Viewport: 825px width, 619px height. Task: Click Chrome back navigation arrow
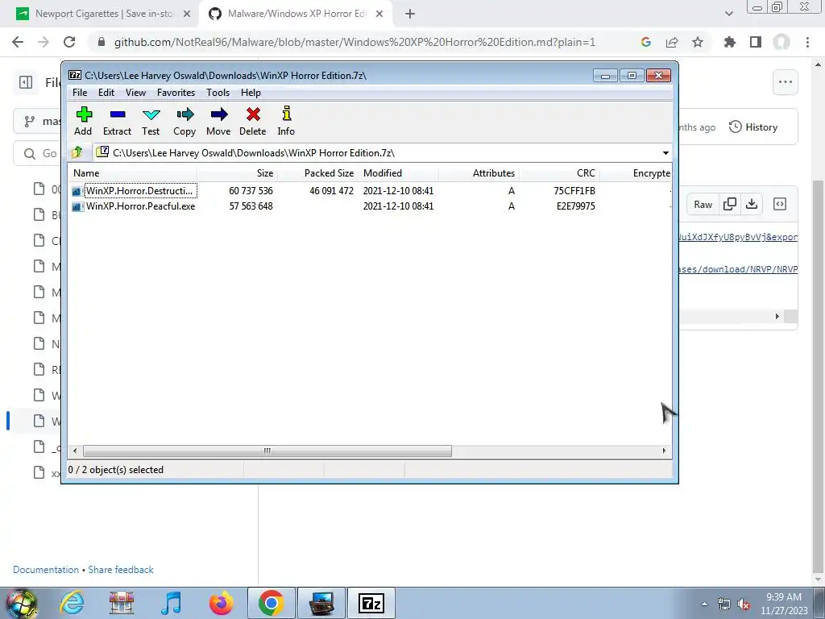[x=18, y=42]
